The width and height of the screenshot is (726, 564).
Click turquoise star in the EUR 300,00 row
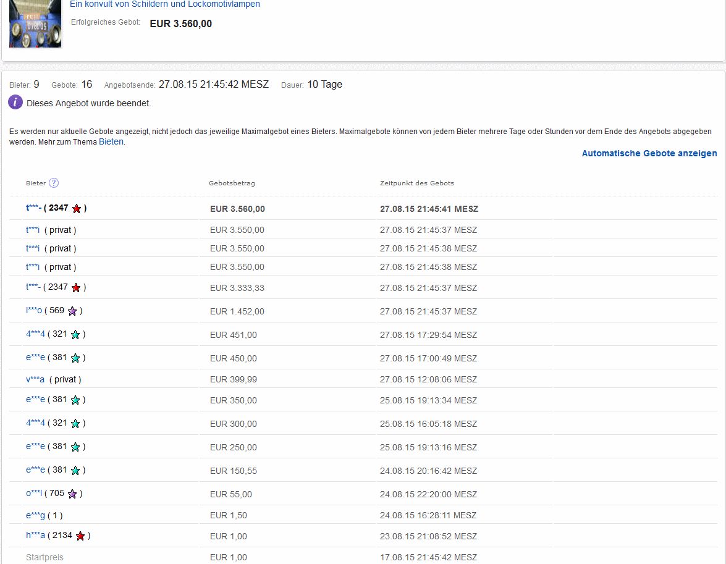click(x=75, y=424)
